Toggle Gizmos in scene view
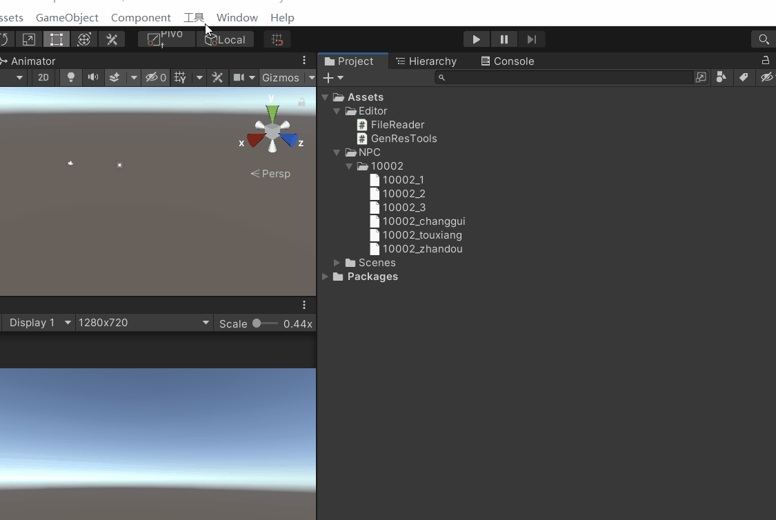 [281, 78]
